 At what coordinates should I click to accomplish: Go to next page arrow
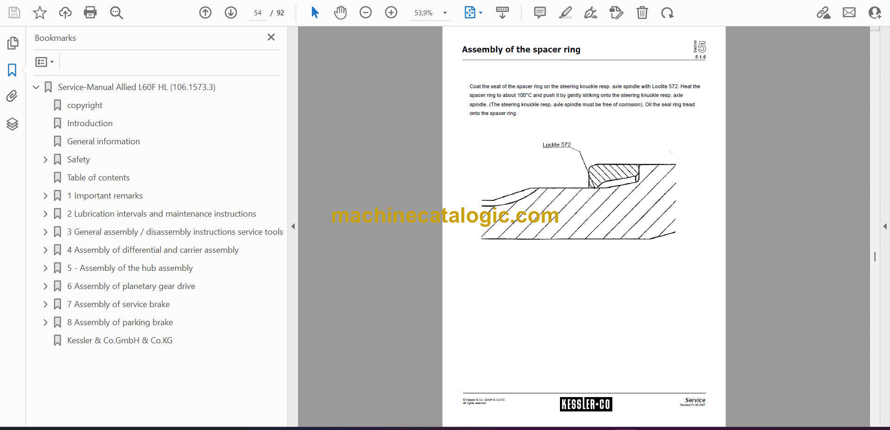coord(231,13)
